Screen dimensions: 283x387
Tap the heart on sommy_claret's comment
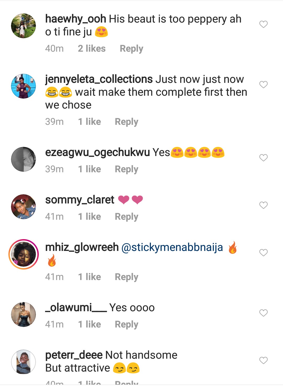(263, 205)
